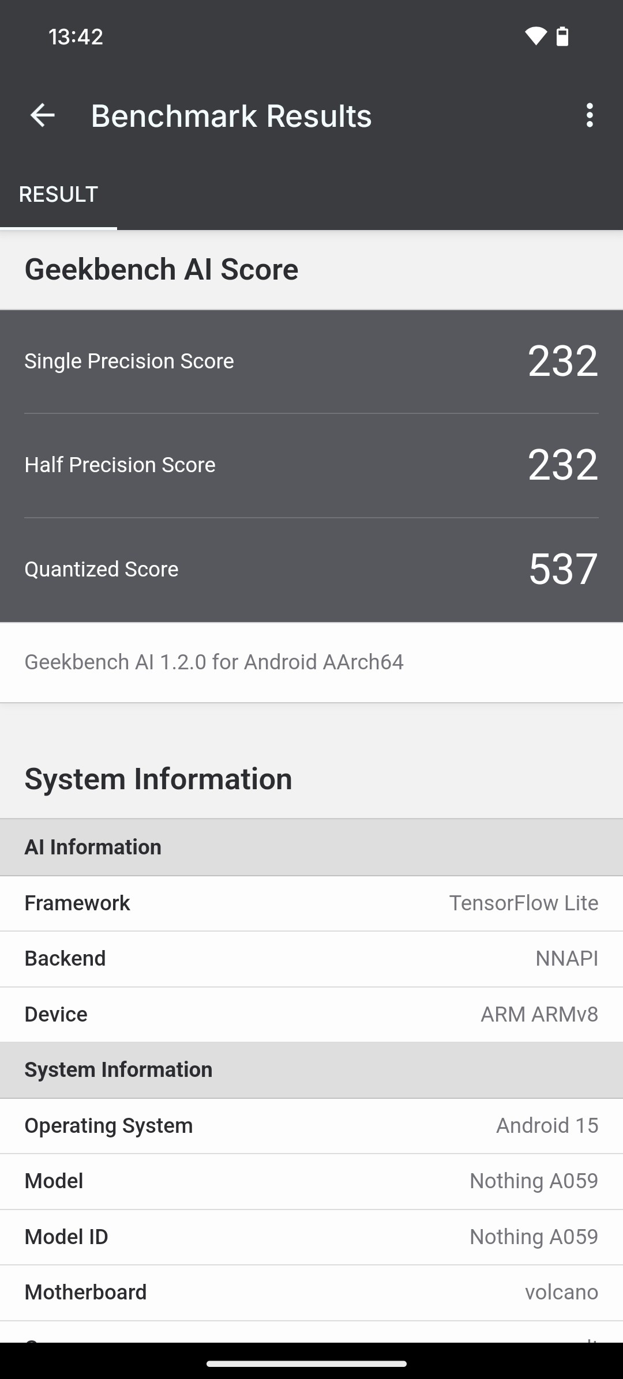Select the Quantized Score row

tap(311, 570)
